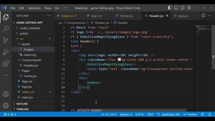The height and width of the screenshot is (121, 215).
Task: Open the Go menu
Action: (57, 8)
